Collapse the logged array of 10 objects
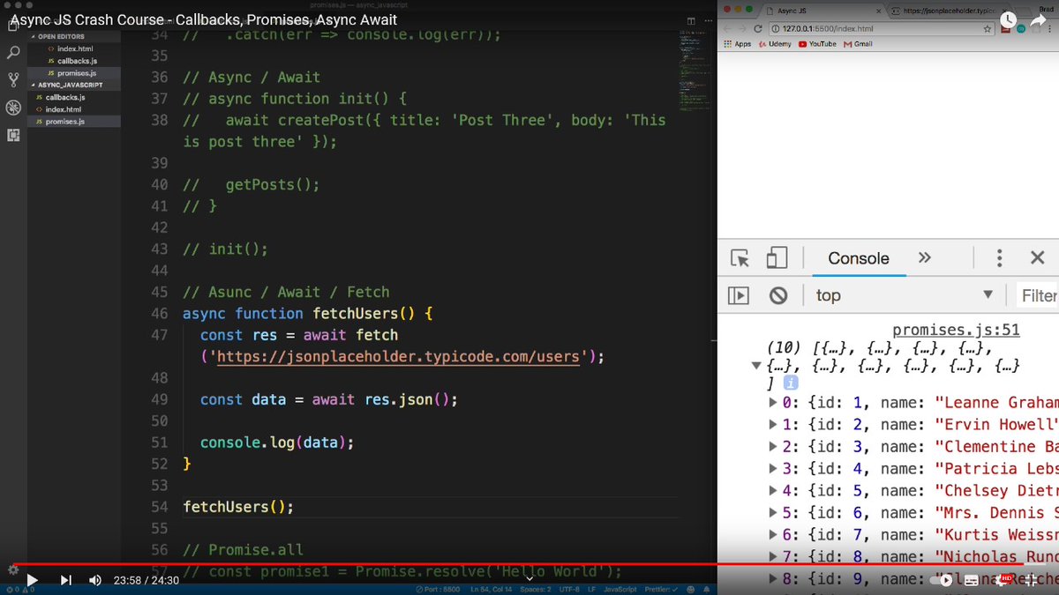Viewport: 1059px width, 595px height. click(755, 364)
